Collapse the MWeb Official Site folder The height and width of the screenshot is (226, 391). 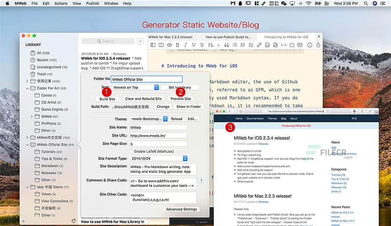click(27, 145)
